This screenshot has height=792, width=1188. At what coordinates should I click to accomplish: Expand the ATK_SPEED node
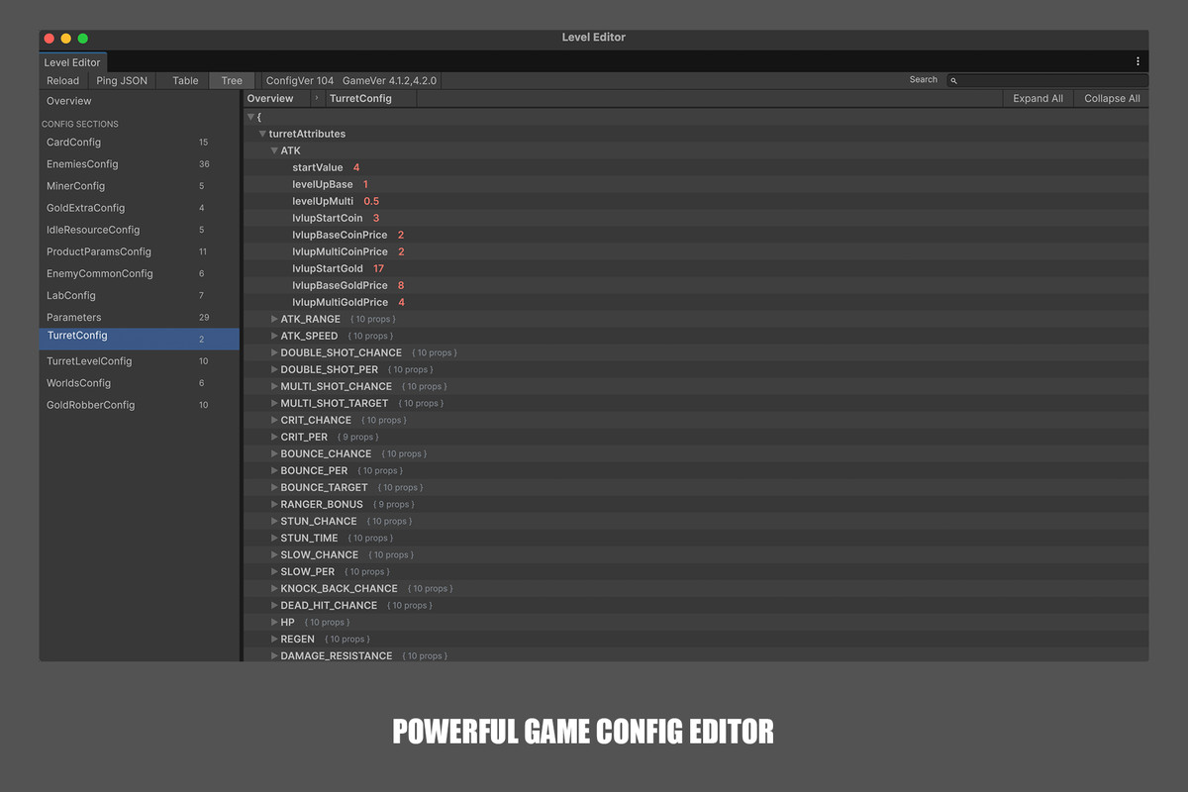(x=275, y=336)
